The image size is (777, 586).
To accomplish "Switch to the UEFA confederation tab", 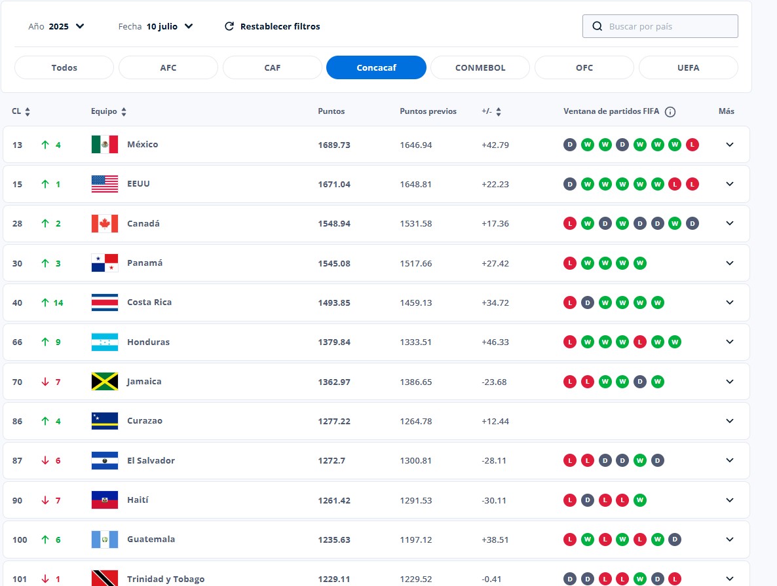I will coord(688,67).
